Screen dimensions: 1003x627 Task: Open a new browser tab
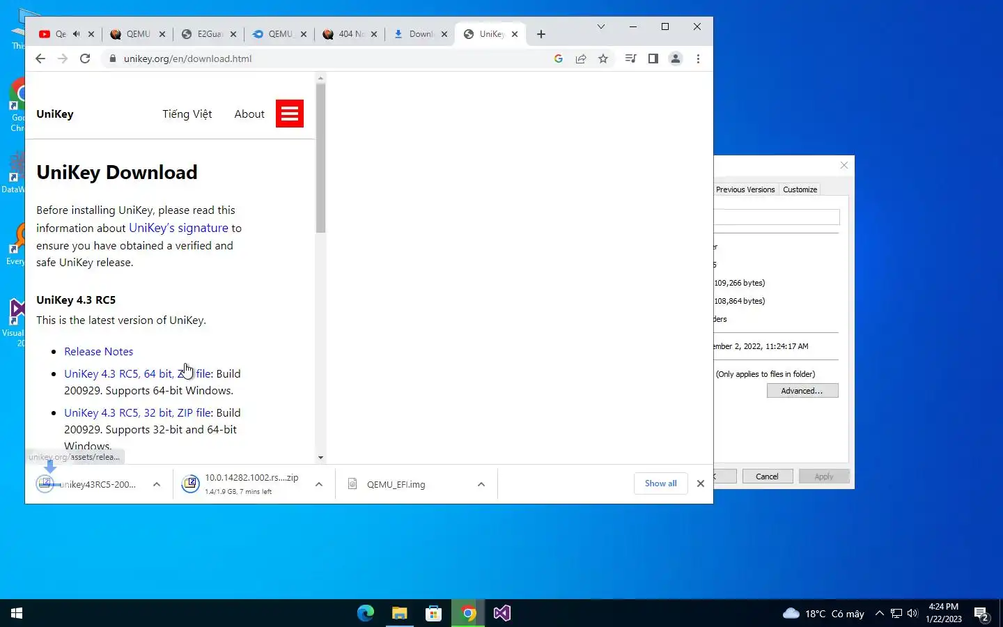(541, 34)
